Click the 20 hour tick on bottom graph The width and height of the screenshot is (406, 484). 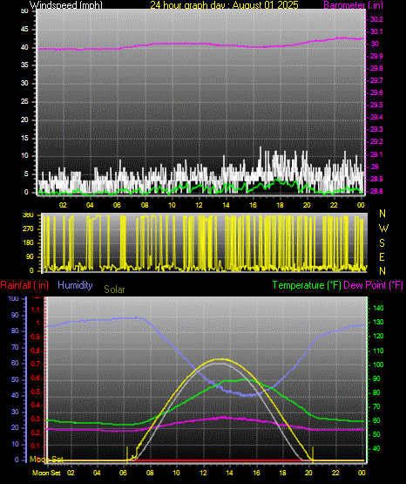[308, 473]
